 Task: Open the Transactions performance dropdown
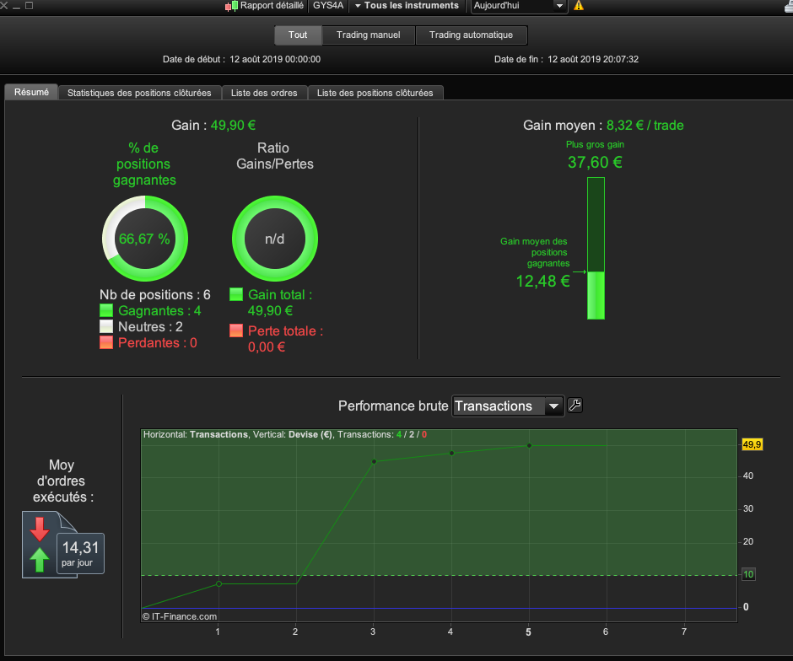pyautogui.click(x=508, y=406)
